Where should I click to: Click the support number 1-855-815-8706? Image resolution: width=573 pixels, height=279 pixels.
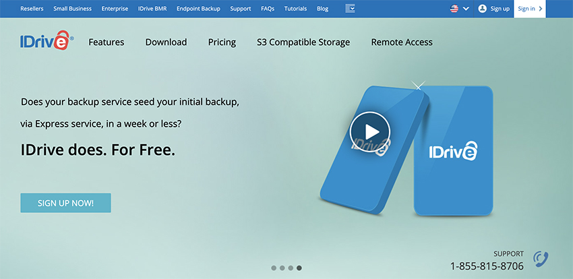487,266
